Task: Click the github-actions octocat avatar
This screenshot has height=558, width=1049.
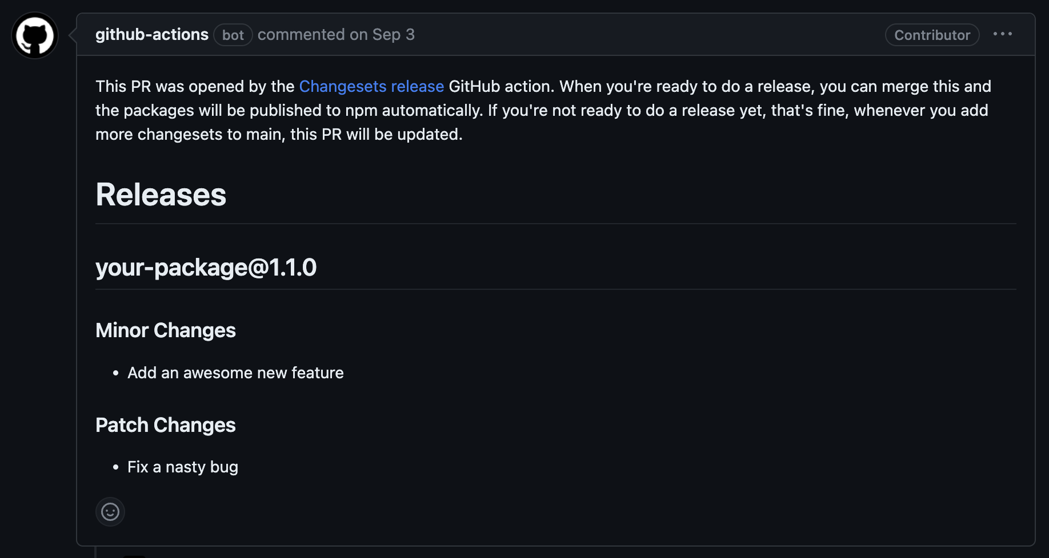Action: tap(34, 35)
